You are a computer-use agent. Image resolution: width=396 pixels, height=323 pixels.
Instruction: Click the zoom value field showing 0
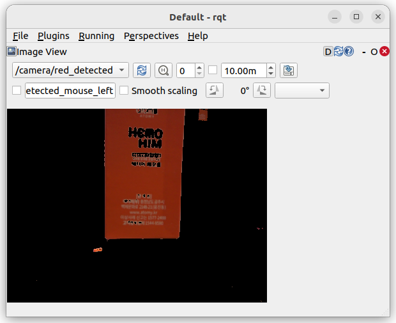point(186,70)
